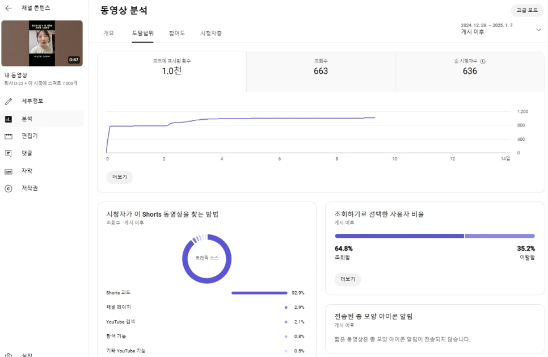The image size is (548, 357).
Task: Click the clock icon next to 순 시청자수
Action: [x=483, y=61]
